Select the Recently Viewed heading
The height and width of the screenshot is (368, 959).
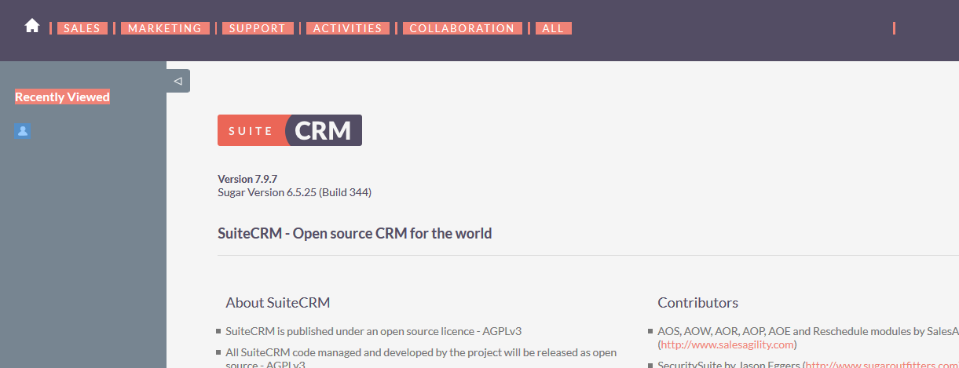coord(62,97)
